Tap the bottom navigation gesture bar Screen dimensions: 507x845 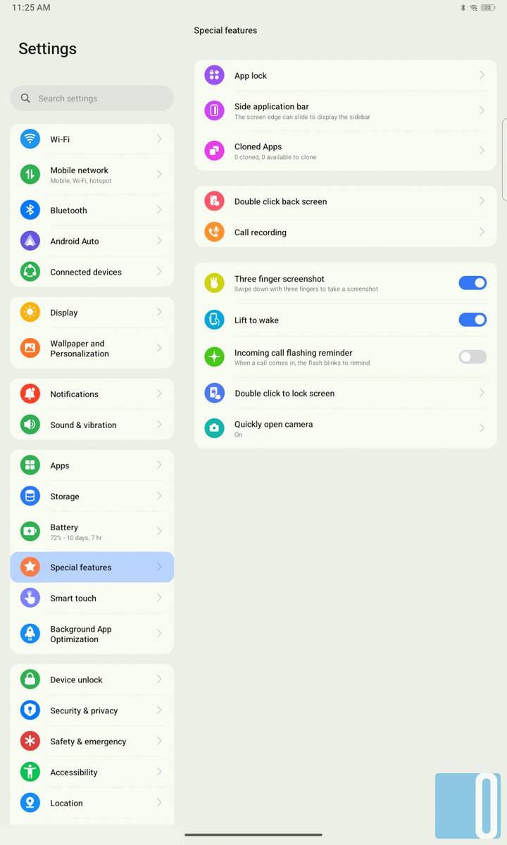pos(254,835)
